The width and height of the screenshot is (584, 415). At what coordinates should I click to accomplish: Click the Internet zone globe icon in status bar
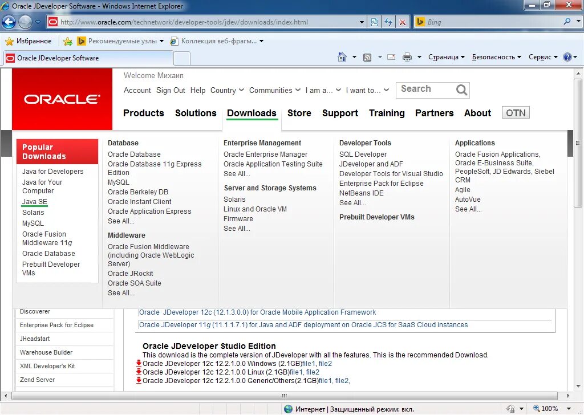click(288, 409)
